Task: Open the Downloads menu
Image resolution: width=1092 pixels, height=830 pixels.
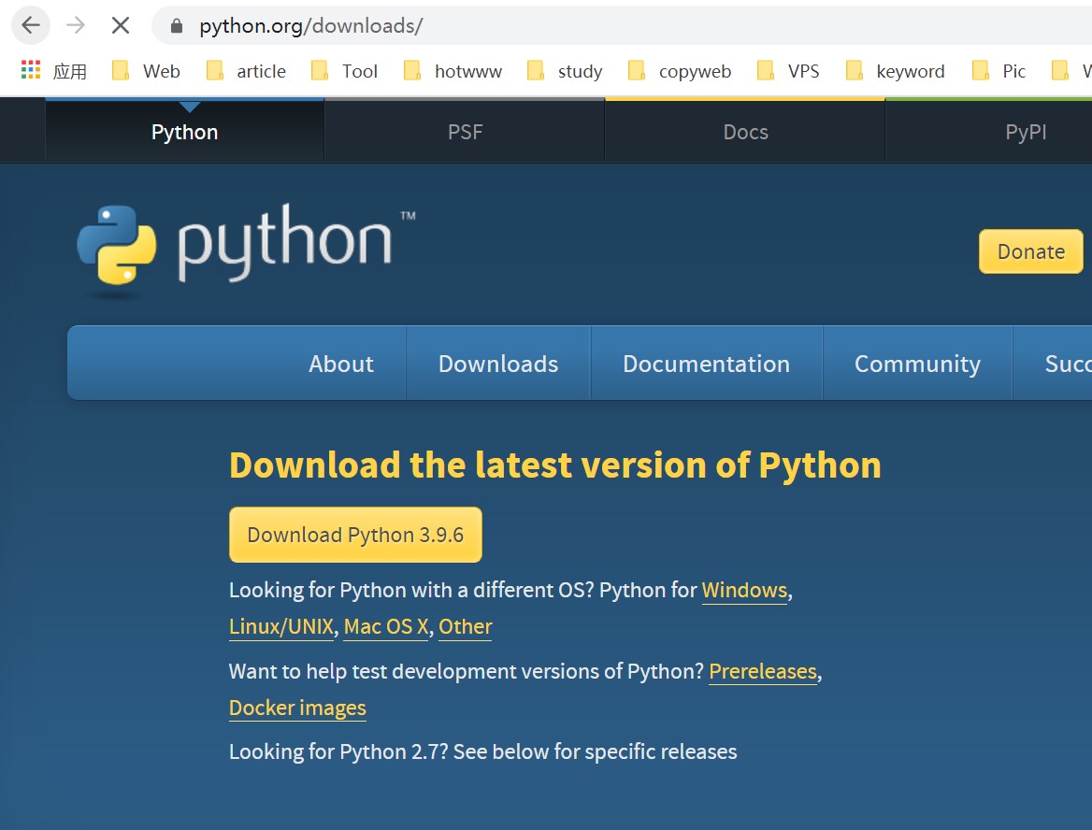Action: (498, 364)
